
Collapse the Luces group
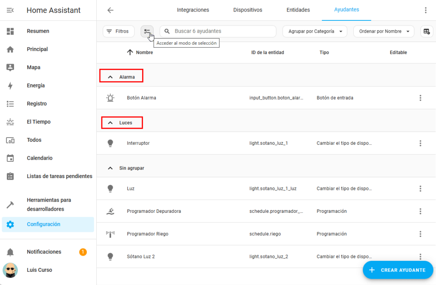click(x=111, y=123)
